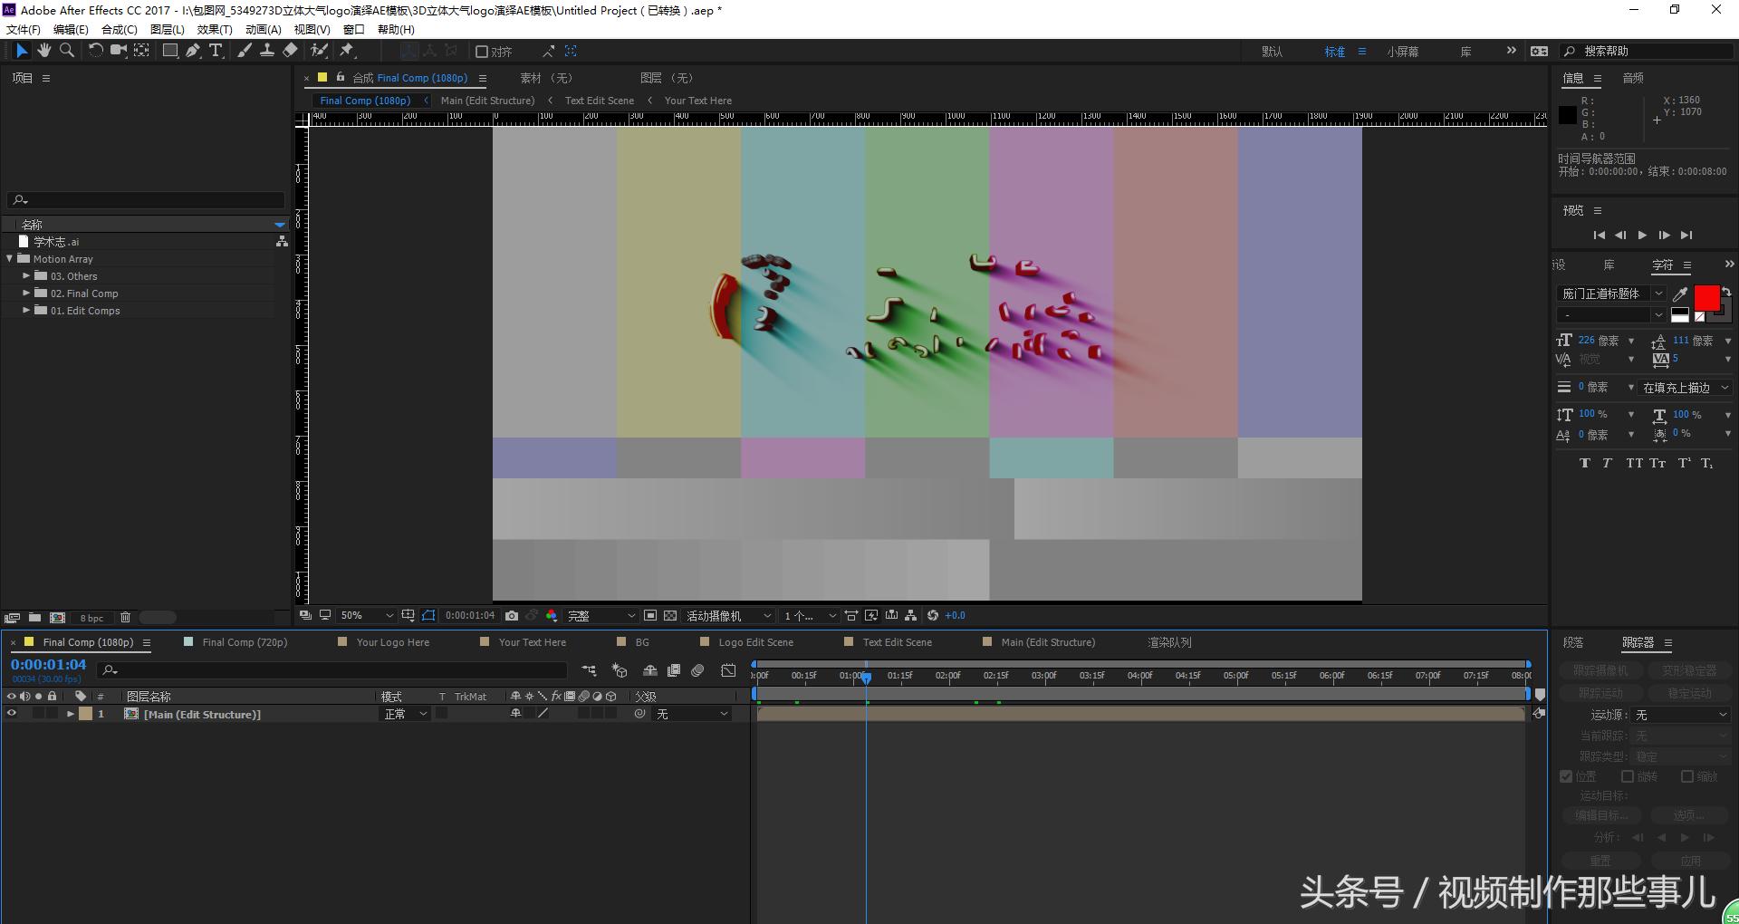
Task: Hide the Main (Edit Structure) layer eye
Action: [x=12, y=714]
